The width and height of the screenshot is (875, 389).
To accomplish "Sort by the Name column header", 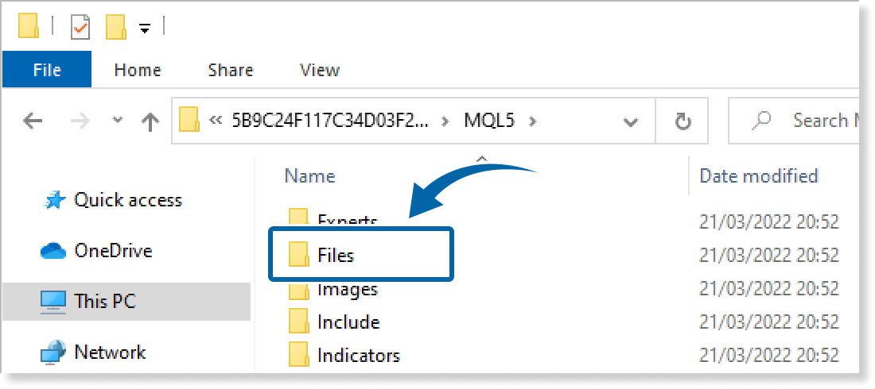I will coord(309,176).
